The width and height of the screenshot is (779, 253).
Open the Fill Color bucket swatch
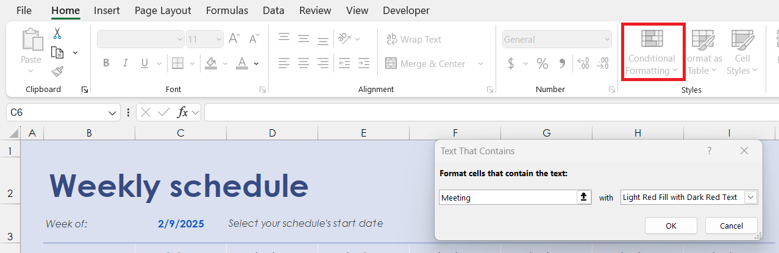pos(212,63)
